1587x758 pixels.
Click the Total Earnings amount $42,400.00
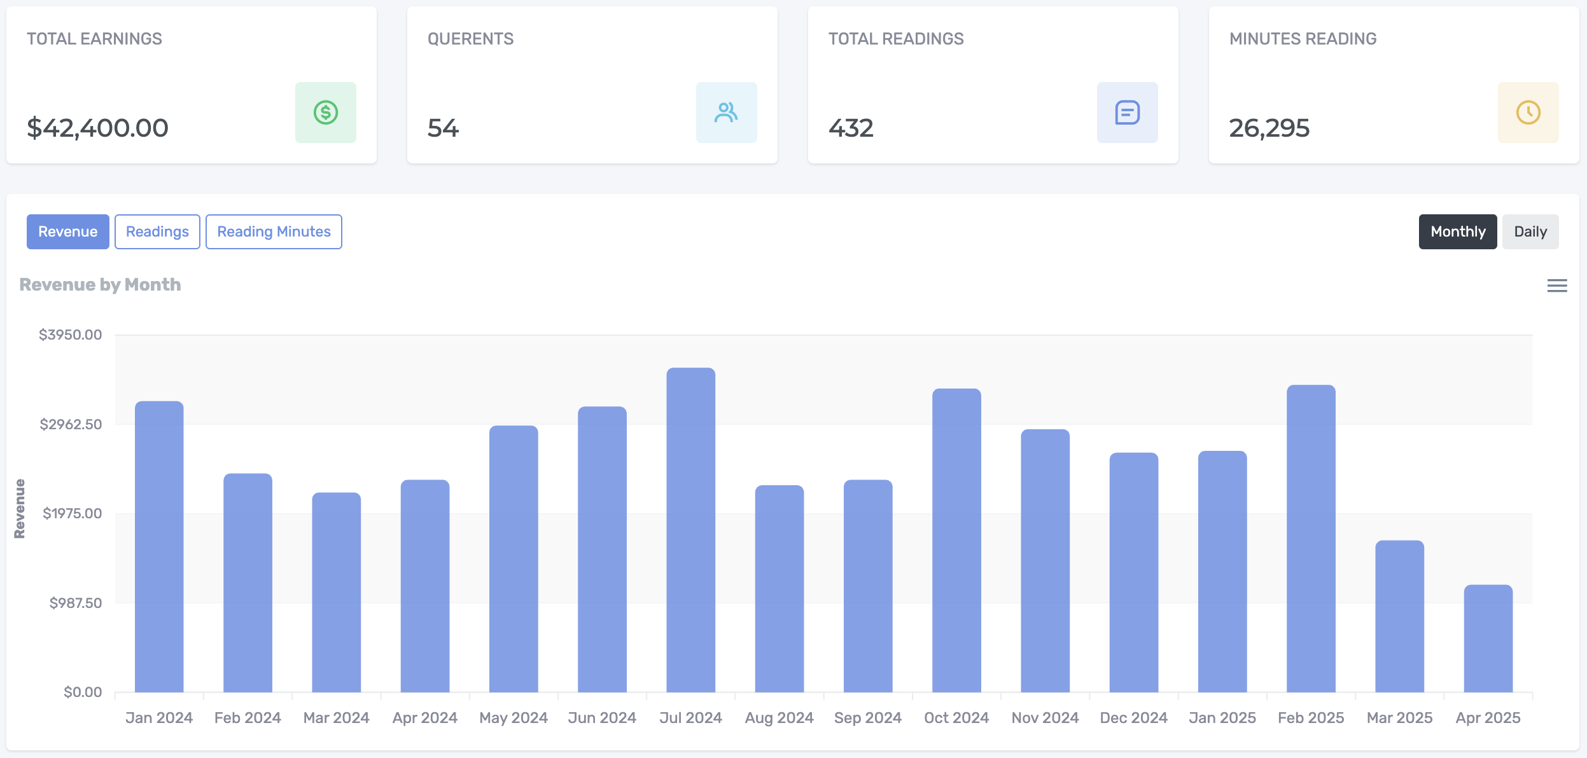click(x=99, y=128)
